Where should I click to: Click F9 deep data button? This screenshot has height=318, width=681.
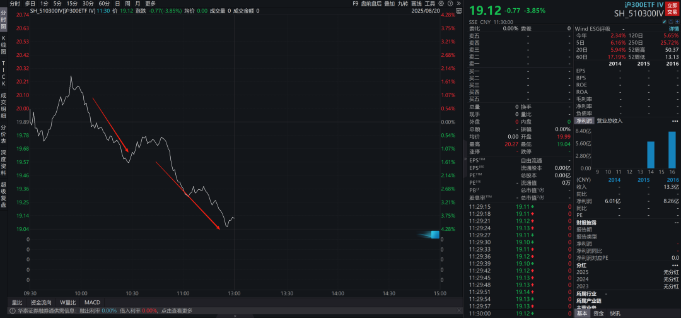pyautogui.click(x=356, y=3)
